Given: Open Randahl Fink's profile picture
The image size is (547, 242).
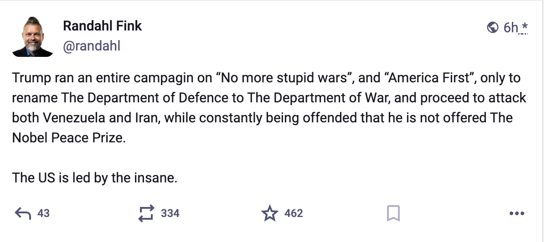Looking at the screenshot, I should pos(32,36).
